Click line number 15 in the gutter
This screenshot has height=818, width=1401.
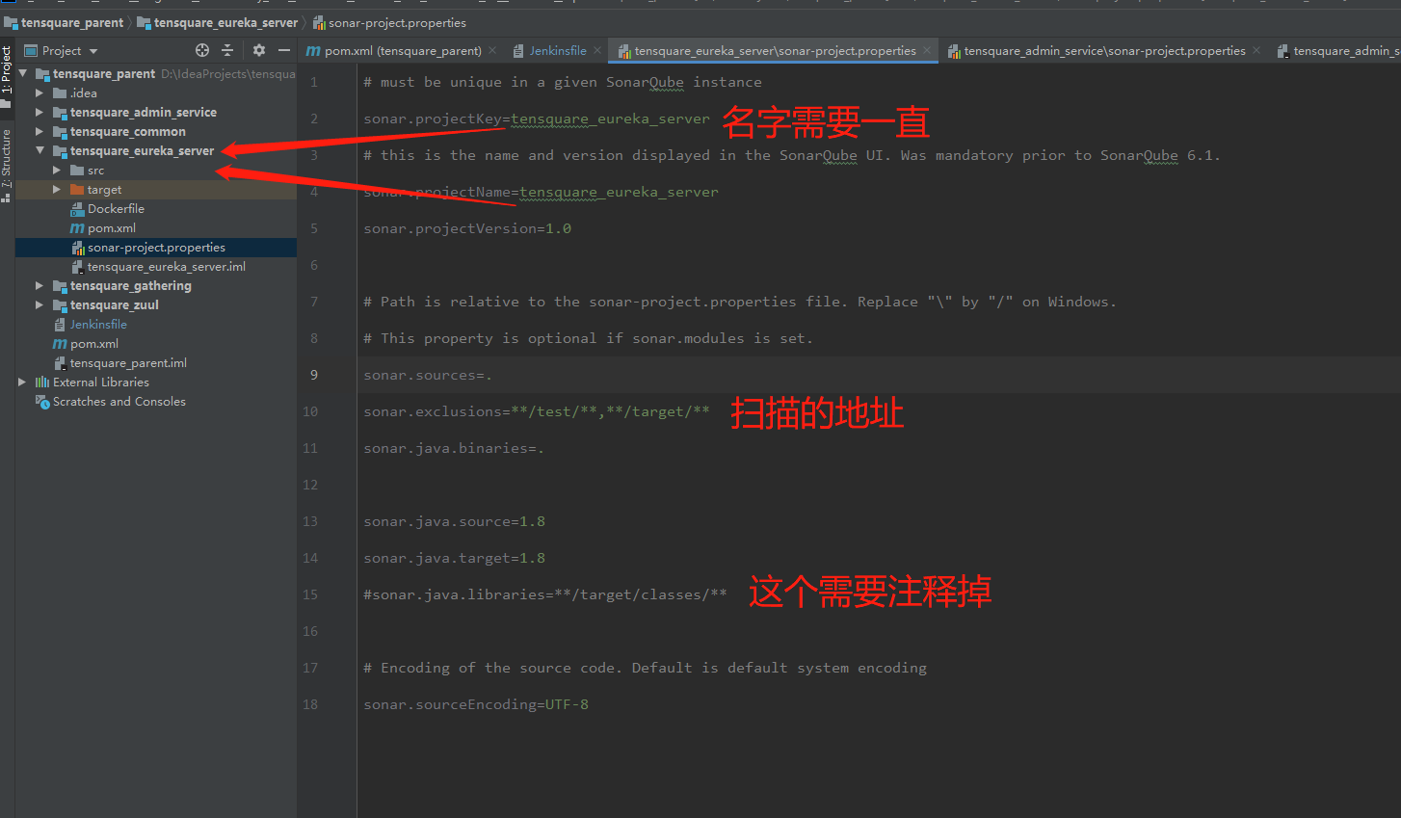[x=310, y=594]
